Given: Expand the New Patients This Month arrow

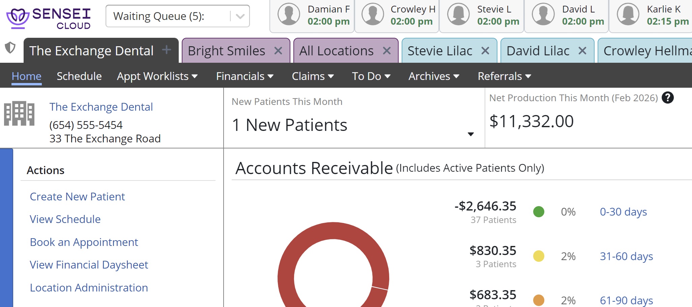Looking at the screenshot, I should tap(471, 134).
